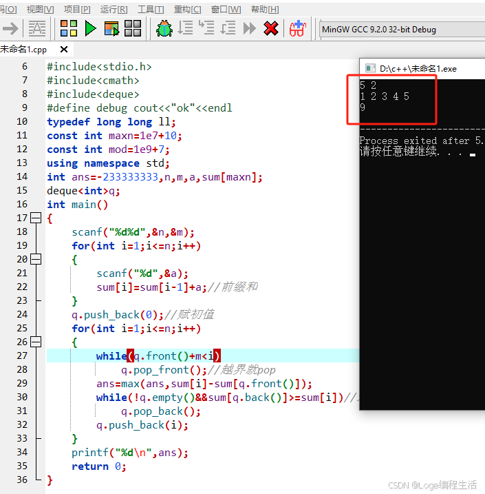Click the 'q.push_back(i);' code line
Viewport: 485px width, 494px height.
tap(142, 425)
